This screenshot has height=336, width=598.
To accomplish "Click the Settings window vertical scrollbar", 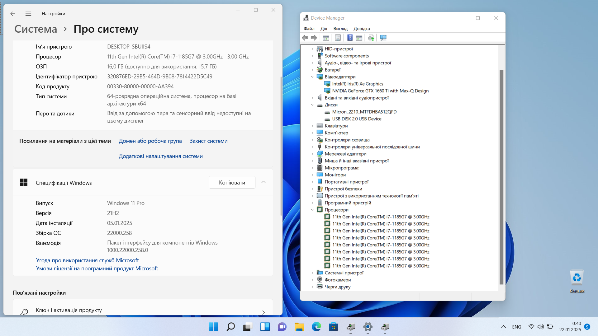I will tap(281, 146).
